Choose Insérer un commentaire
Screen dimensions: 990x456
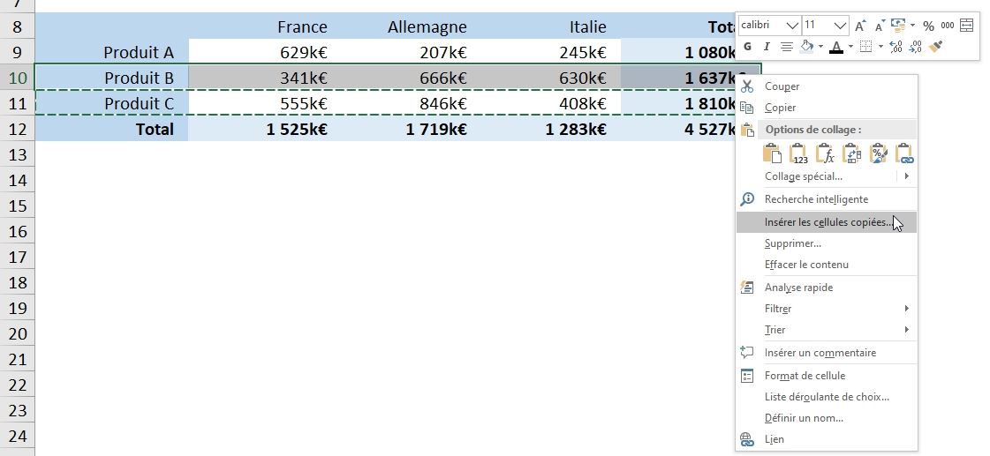pos(827,353)
